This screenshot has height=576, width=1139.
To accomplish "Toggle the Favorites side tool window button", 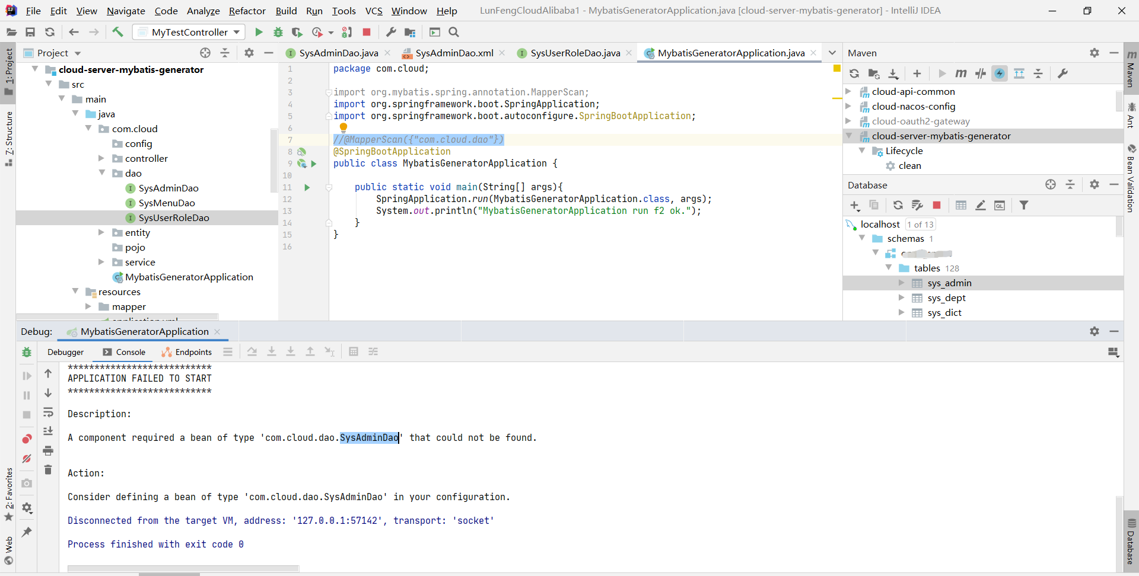I will click(x=8, y=494).
